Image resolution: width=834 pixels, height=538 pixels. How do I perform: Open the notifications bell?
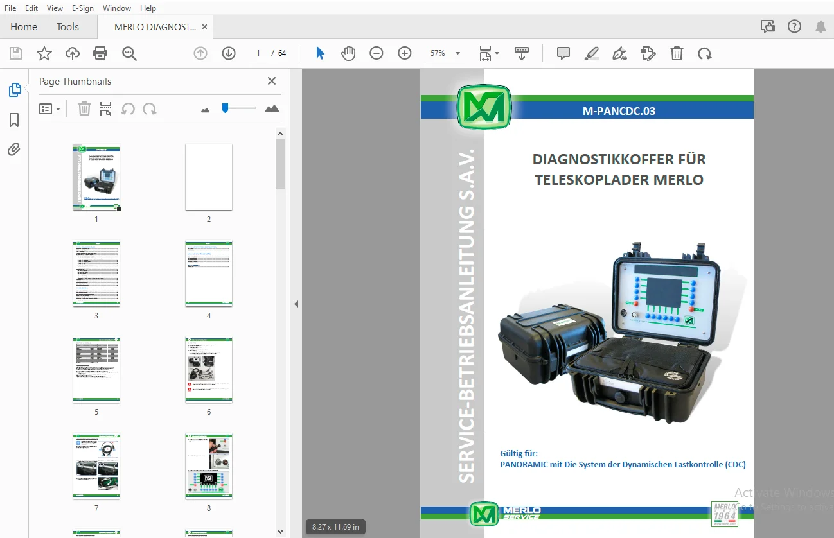821,26
